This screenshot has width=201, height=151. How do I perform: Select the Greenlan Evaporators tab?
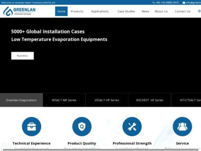(x=21, y=100)
